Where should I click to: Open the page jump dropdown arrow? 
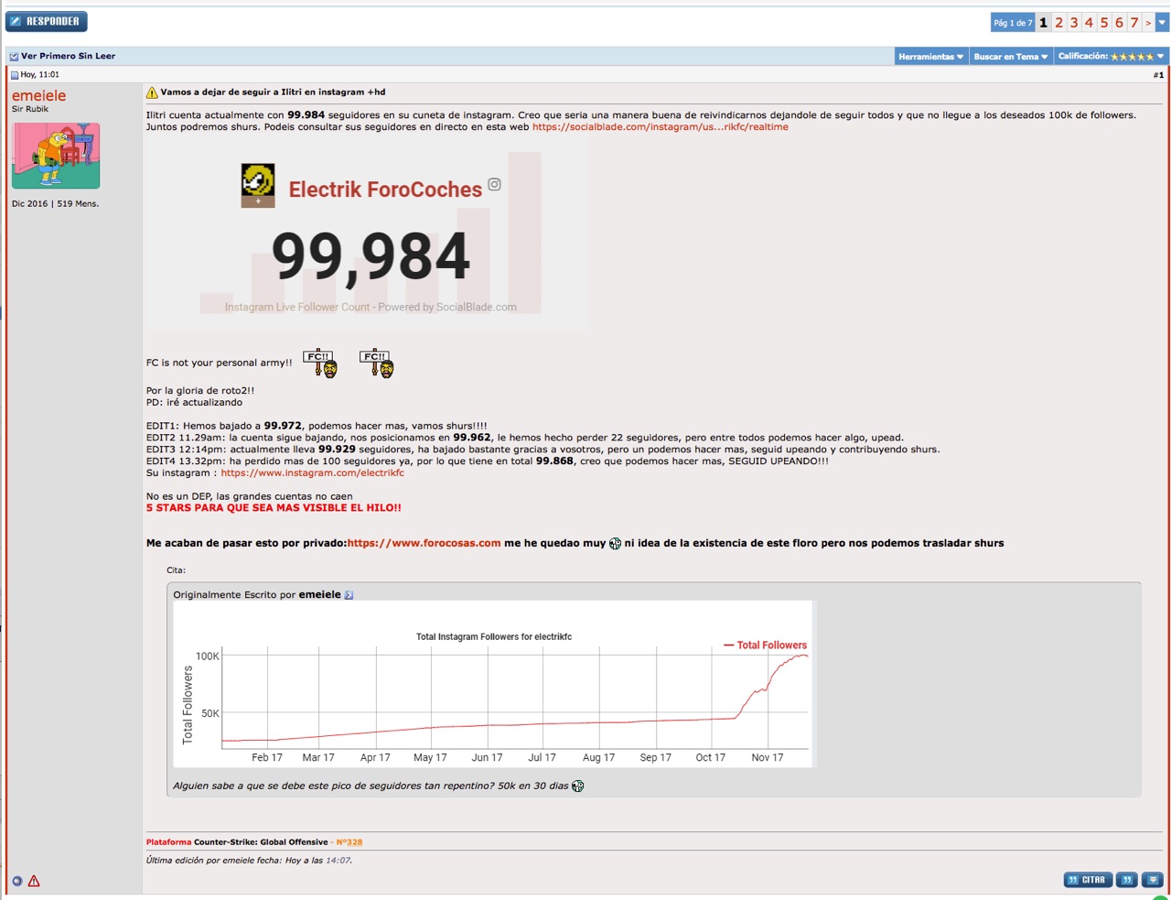[x=1162, y=23]
